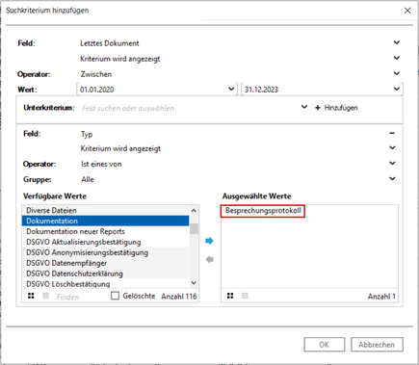
Task: Click scrollbar down arrow in Verfügbare Werte
Action: click(194, 283)
